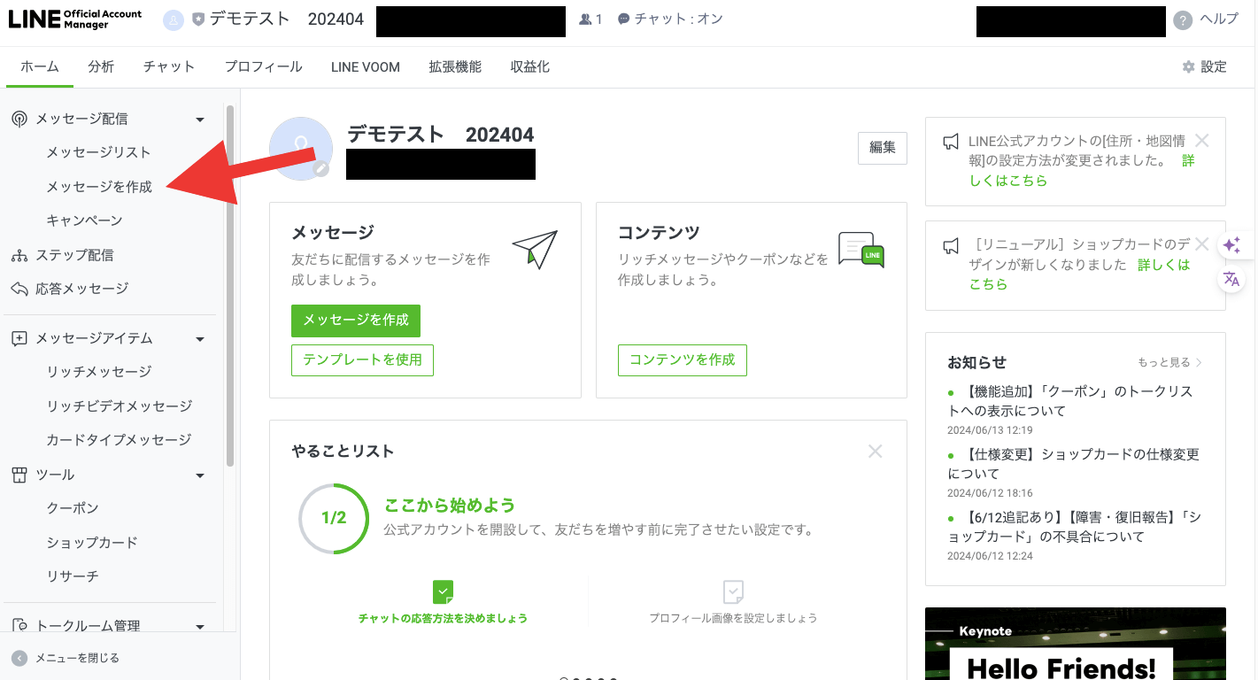Collapse the メッセージアイテム section

pos(200,339)
